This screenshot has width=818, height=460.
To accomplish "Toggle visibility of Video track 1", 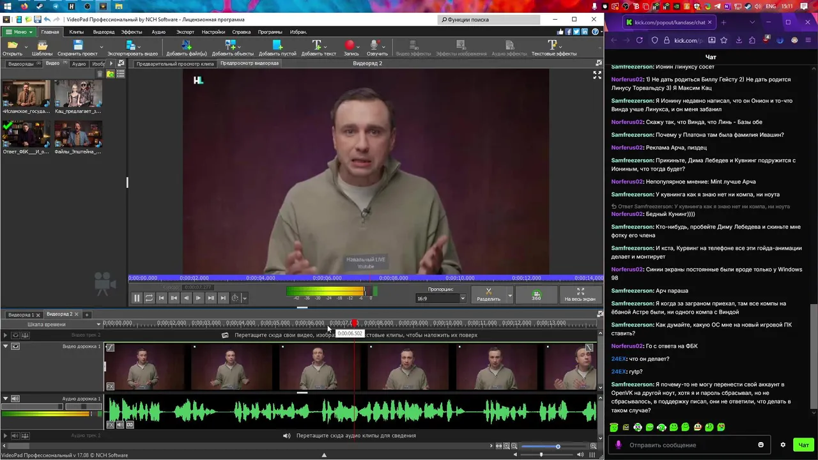I will pyautogui.click(x=15, y=346).
